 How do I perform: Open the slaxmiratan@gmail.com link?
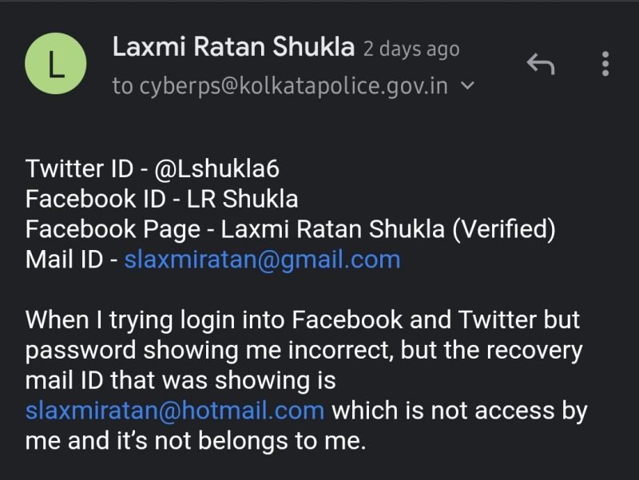coord(262,260)
